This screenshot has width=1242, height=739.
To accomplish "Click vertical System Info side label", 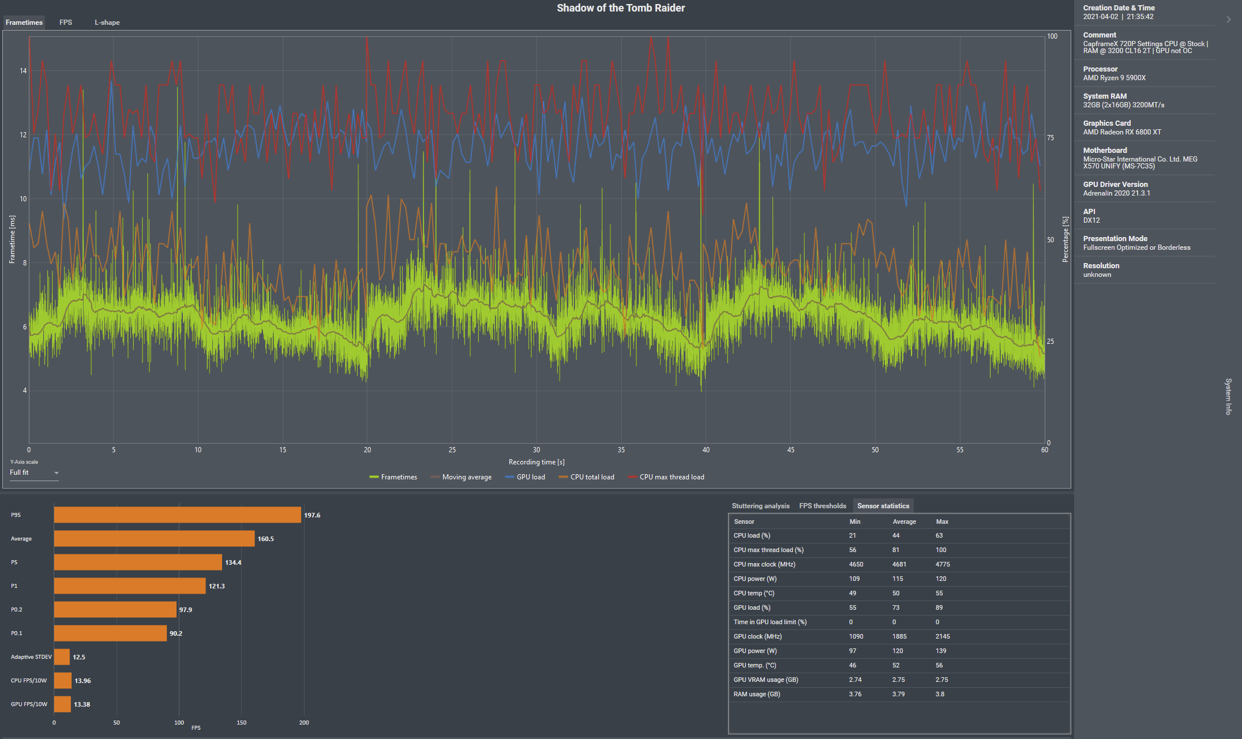I will [x=1228, y=396].
